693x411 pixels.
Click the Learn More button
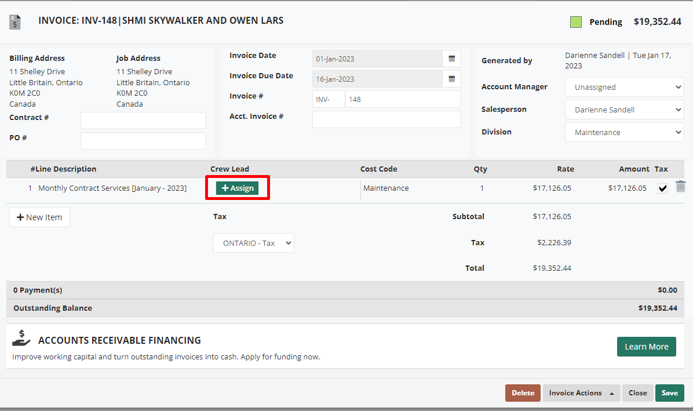(646, 346)
